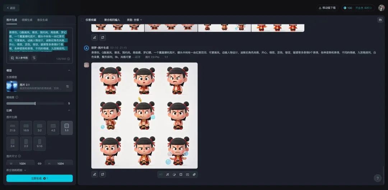Click the 即梦-图片生成 round avatar icon
Viewport: 388px width, 190px height.
[x=86, y=48]
